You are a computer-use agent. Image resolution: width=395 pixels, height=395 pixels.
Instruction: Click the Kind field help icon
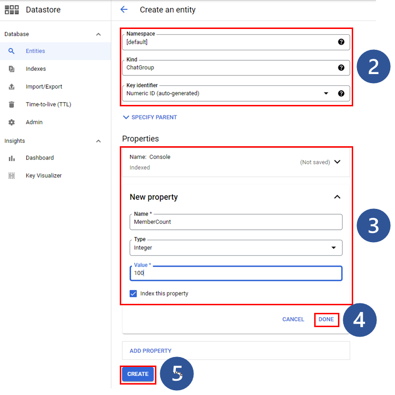point(341,67)
